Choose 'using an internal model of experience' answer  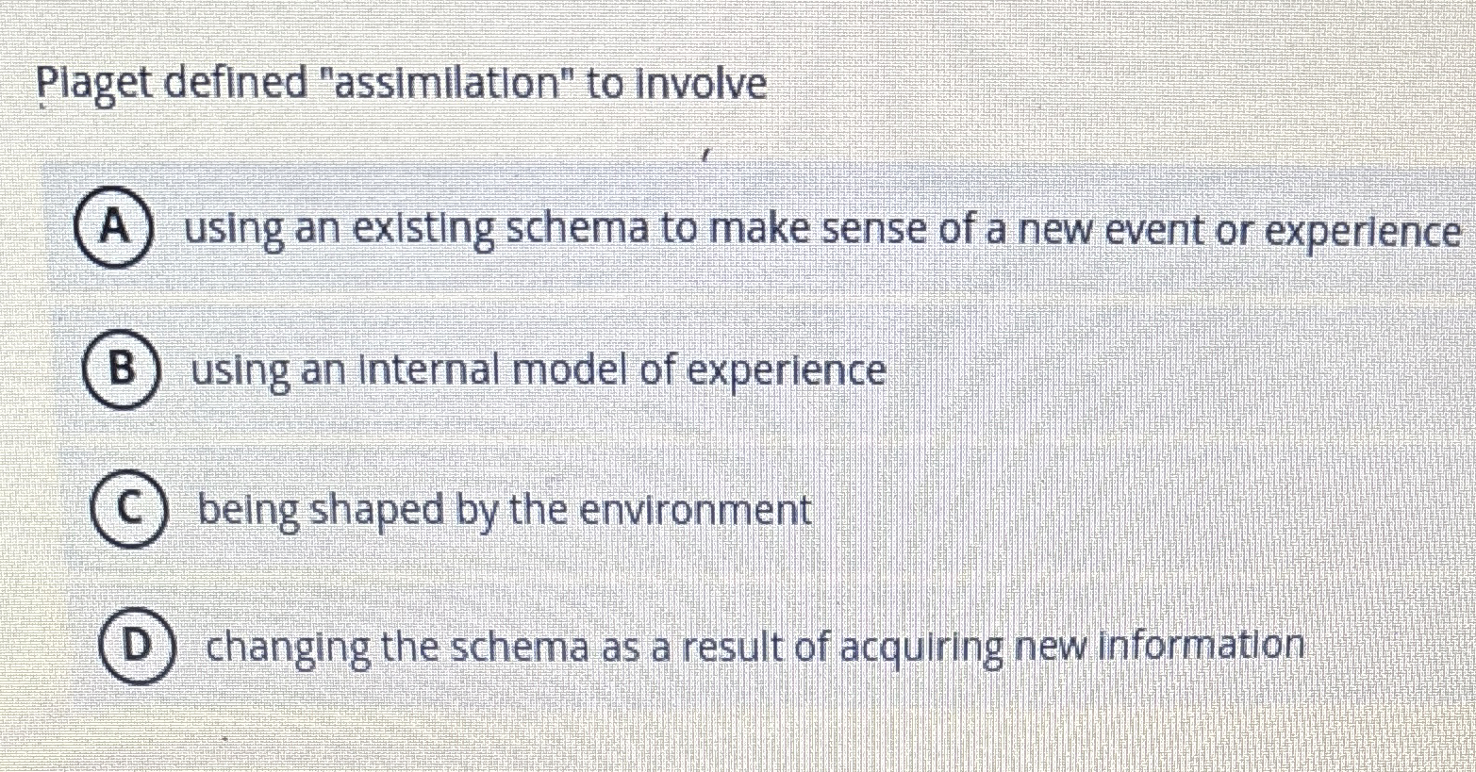point(538,370)
